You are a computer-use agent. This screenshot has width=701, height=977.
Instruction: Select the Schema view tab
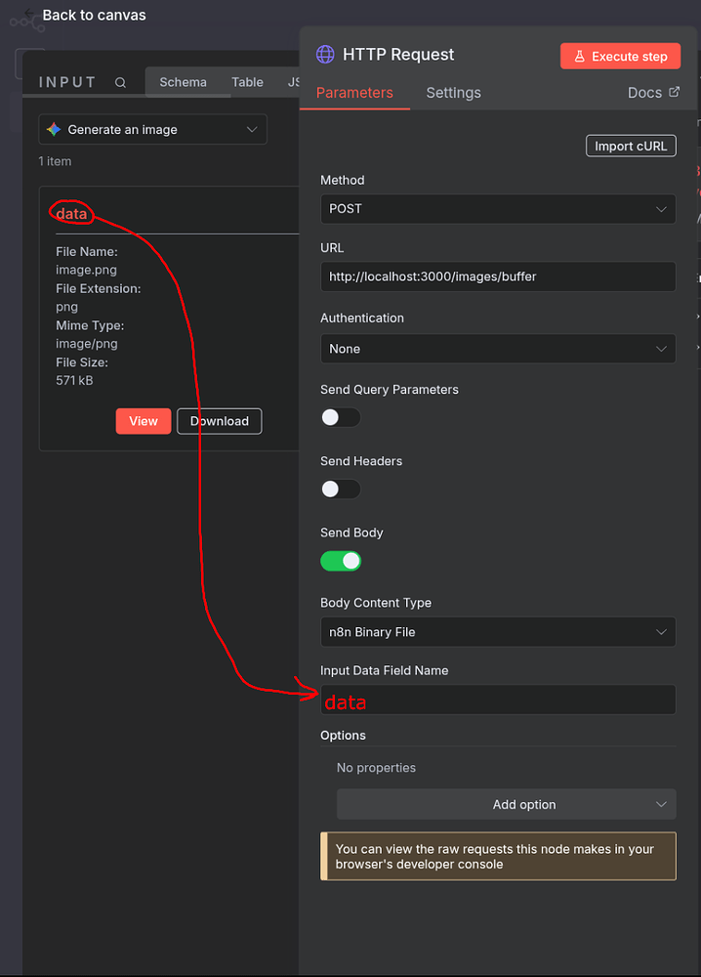tap(183, 82)
